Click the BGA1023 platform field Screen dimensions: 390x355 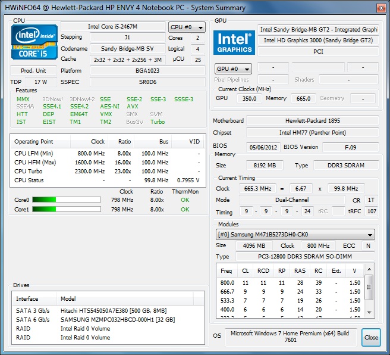click(x=147, y=71)
